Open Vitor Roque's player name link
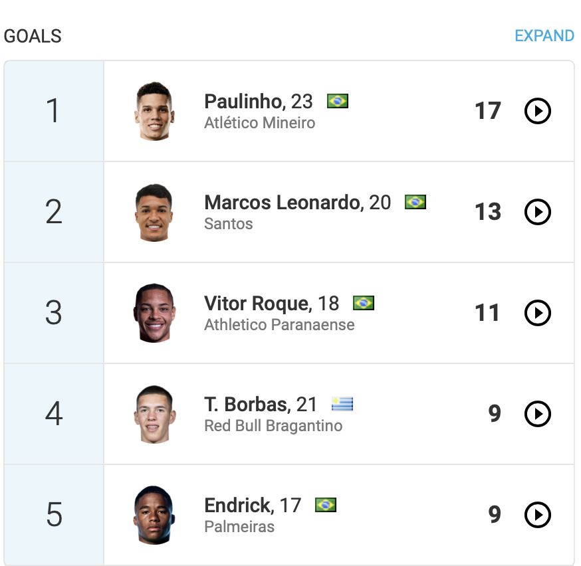Viewport: 581px width, 566px height. [257, 304]
